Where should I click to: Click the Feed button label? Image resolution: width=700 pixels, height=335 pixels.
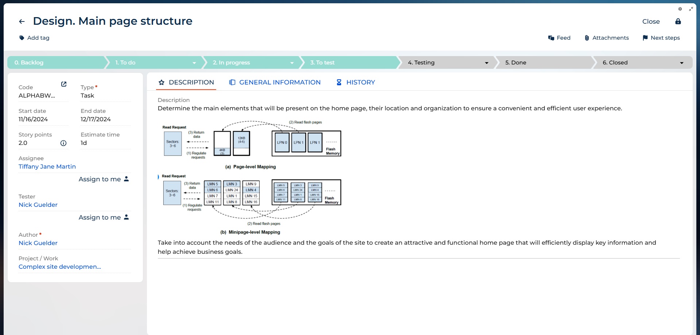(x=564, y=38)
